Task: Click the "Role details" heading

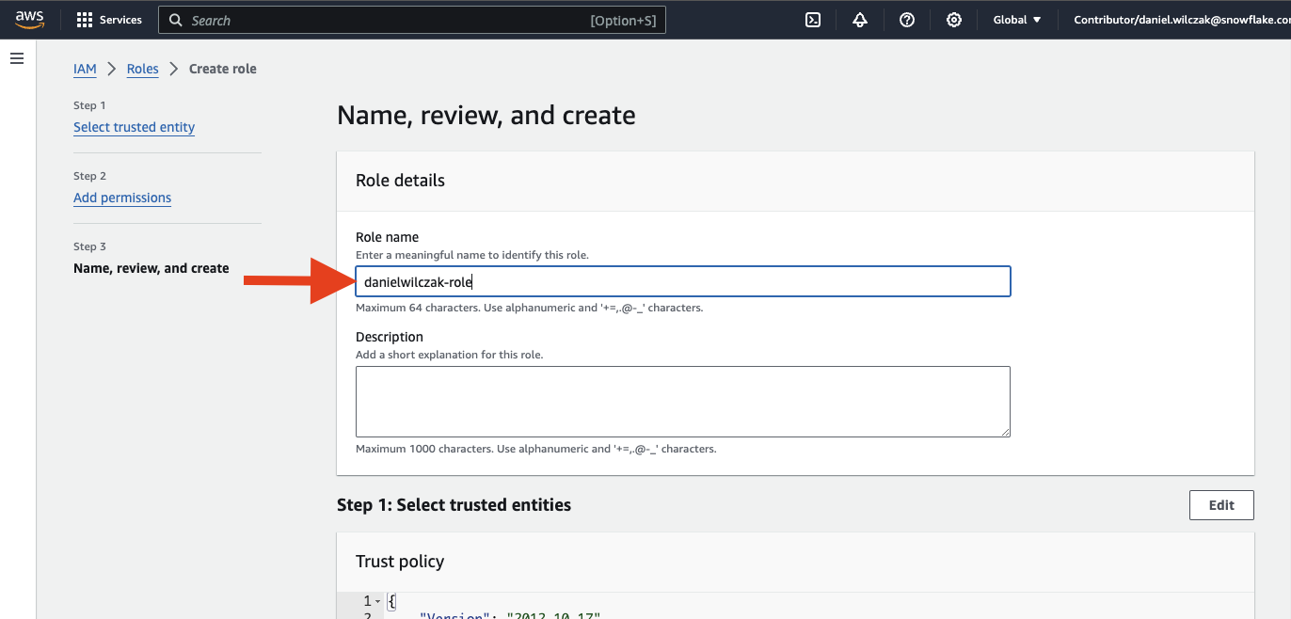Action: coord(400,181)
